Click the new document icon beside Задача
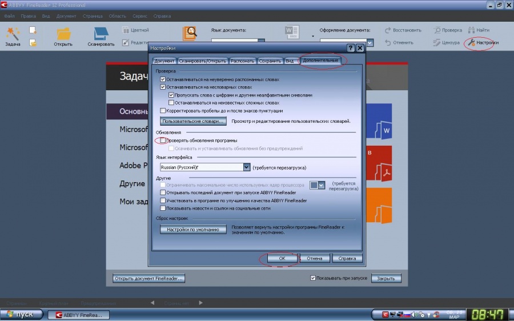Screen dimensions: 514x321 [33, 30]
